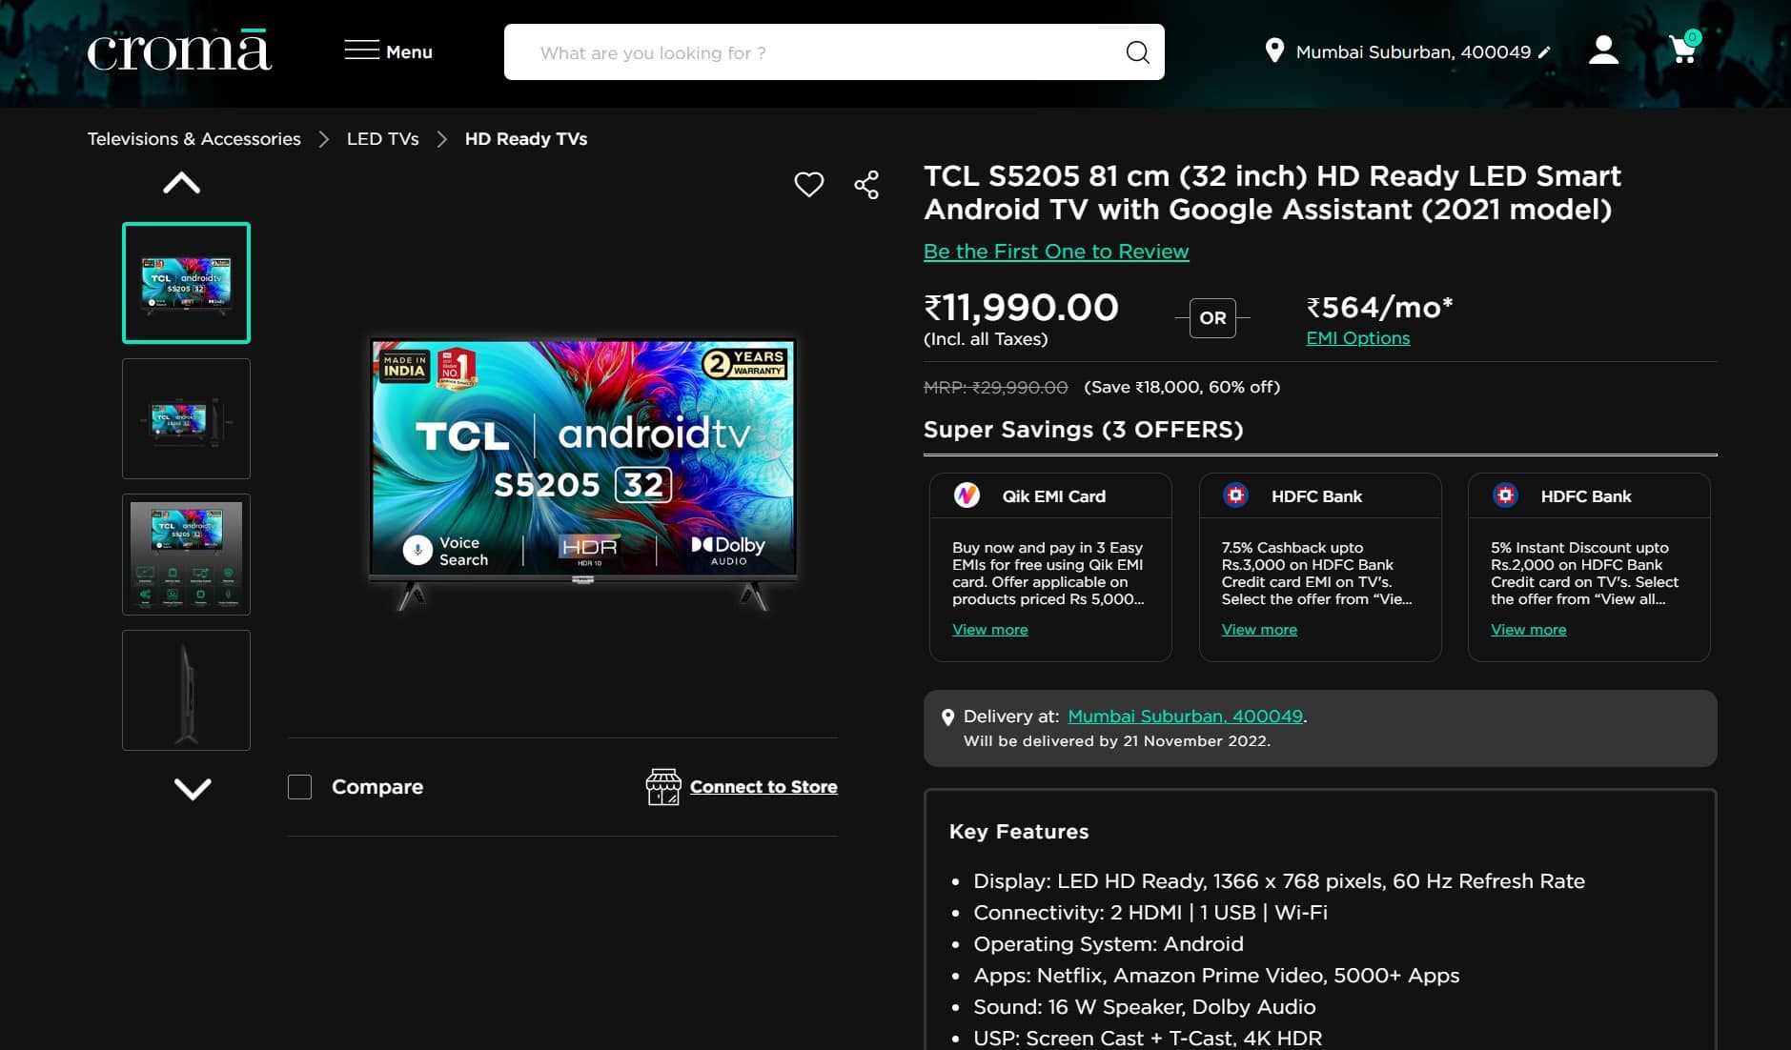The width and height of the screenshot is (1791, 1050).
Task: Click HDFC Bank logo on cashback offer
Action: tap(1236, 495)
